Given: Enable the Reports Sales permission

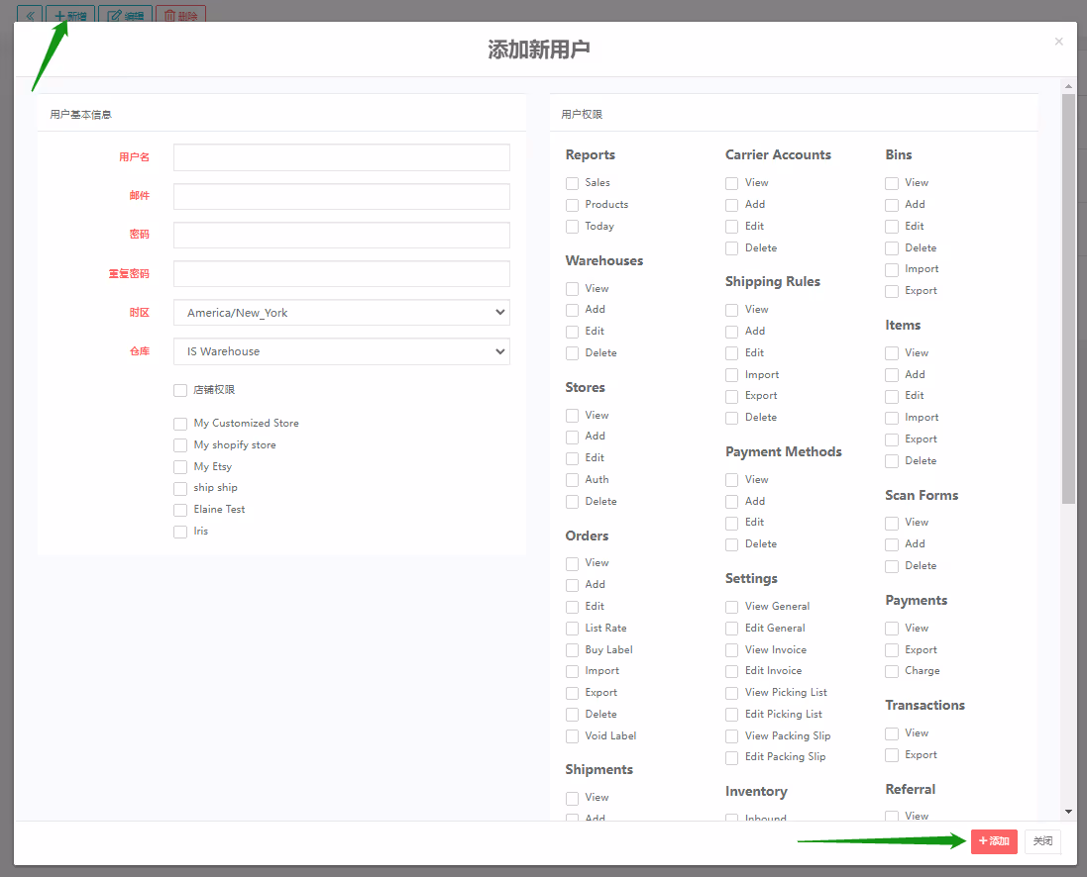Looking at the screenshot, I should point(572,183).
